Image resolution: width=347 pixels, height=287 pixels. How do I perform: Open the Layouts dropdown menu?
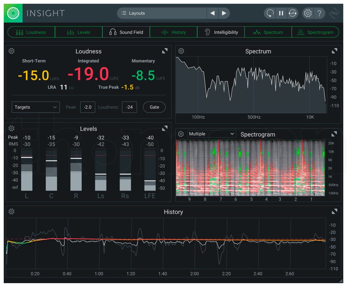162,13
